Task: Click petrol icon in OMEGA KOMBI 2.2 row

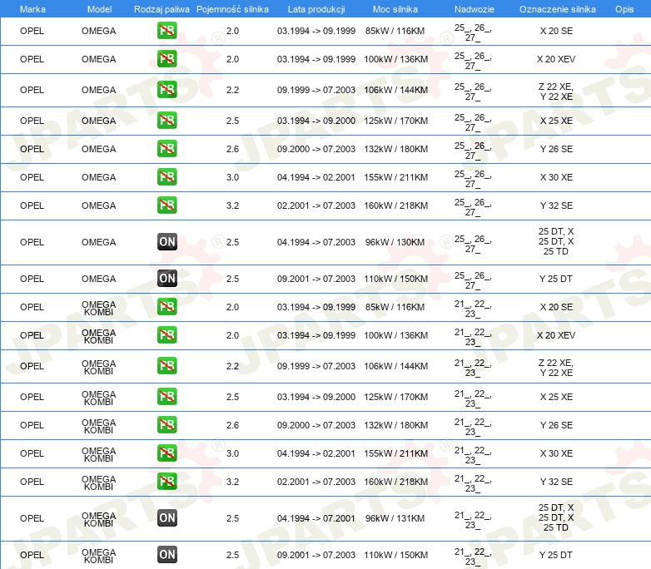Action: [x=166, y=366]
